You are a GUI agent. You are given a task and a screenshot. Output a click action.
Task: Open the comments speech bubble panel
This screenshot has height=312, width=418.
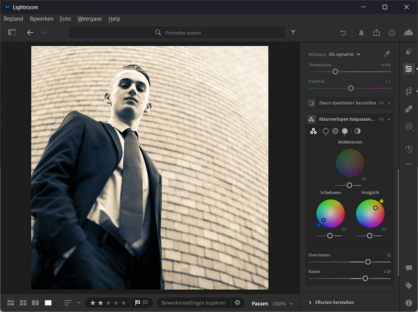pos(409,268)
